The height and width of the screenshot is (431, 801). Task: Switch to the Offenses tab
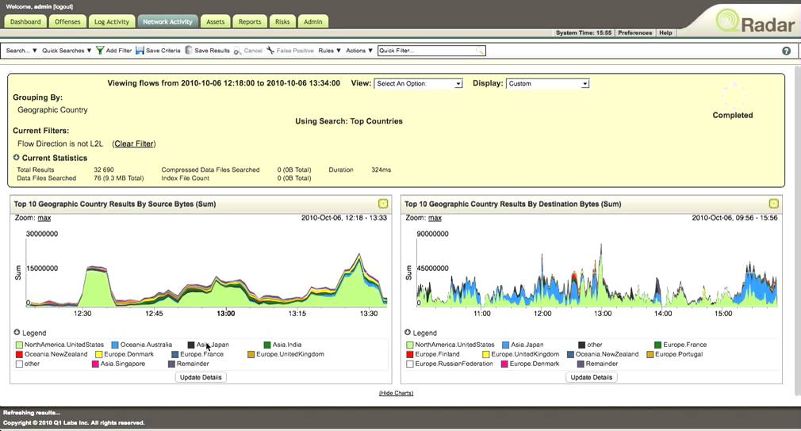[67, 21]
